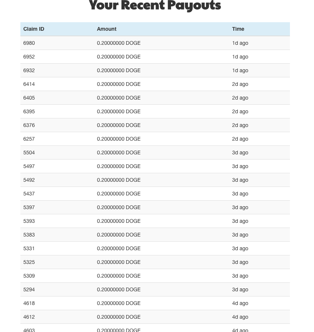Select claim ID 5437 cell
This screenshot has width=314, height=332.
(x=29, y=194)
